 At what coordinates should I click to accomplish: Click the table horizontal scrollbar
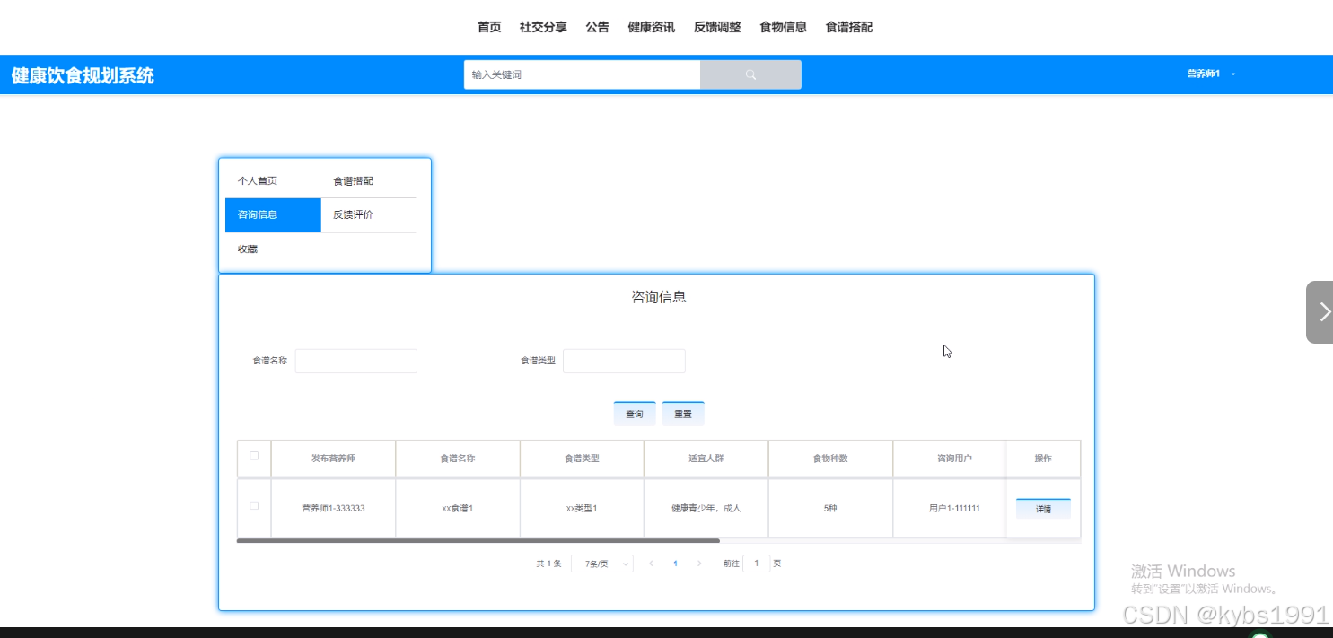pyautogui.click(x=478, y=541)
